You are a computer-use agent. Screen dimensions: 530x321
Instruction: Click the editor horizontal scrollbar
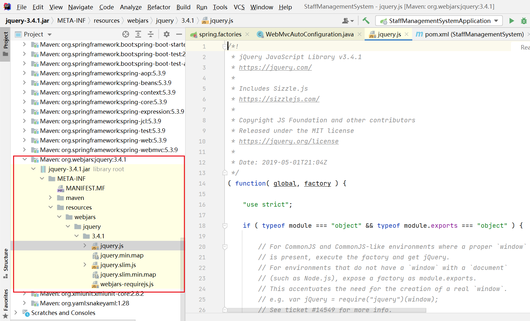click(x=326, y=310)
